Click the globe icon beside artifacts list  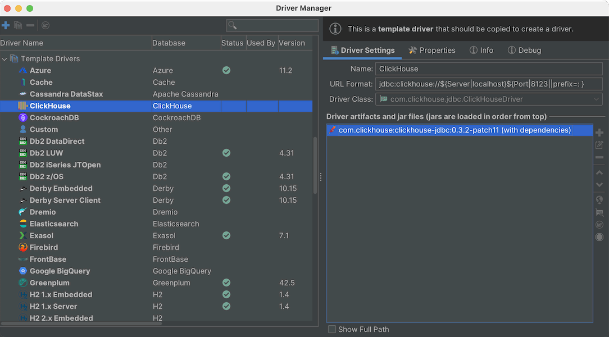pyautogui.click(x=599, y=199)
